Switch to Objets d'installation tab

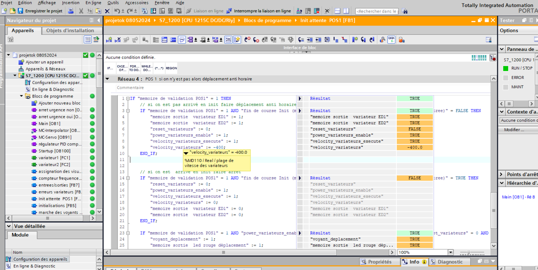click(x=70, y=31)
